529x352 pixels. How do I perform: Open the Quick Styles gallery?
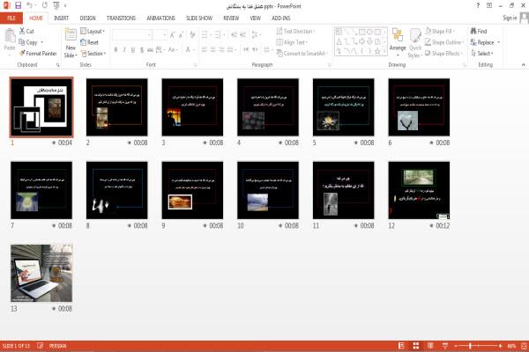[x=415, y=43]
